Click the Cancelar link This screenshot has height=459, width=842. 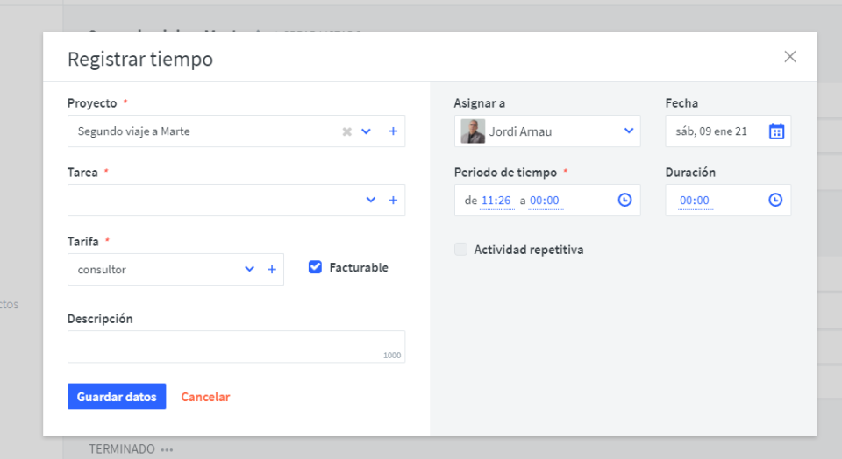pos(205,397)
